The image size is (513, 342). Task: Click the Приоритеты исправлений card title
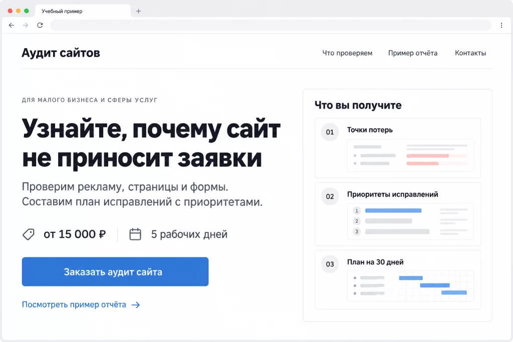[393, 194]
